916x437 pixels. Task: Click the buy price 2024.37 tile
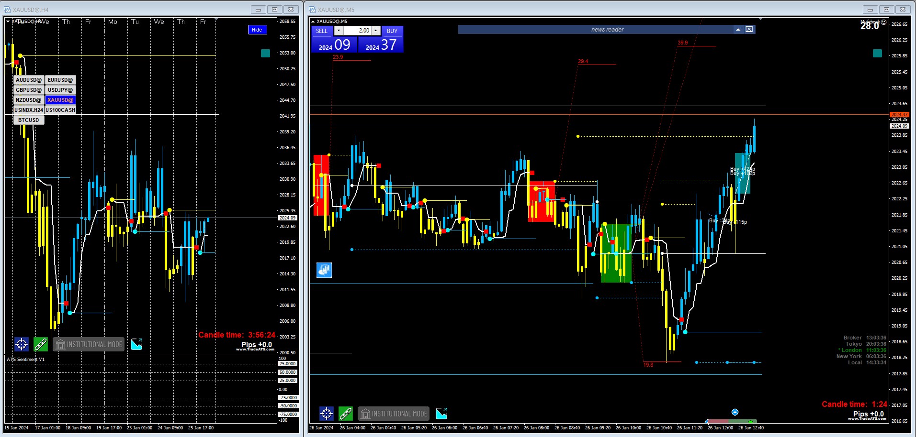pyautogui.click(x=381, y=44)
